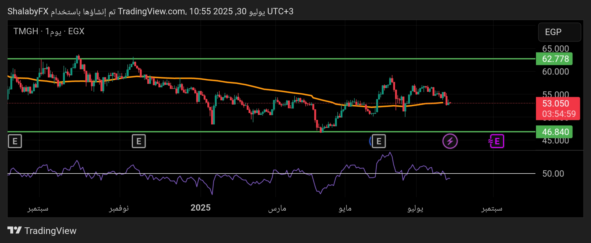
Task: Click the مارس month label on time axis
Action: click(277, 208)
